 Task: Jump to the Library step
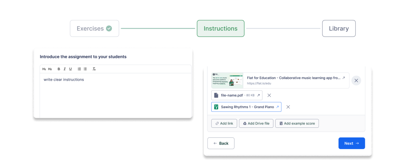339,28
